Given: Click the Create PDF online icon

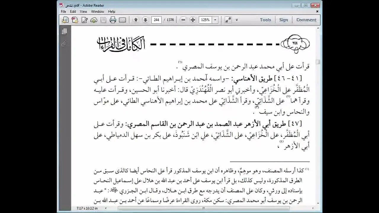Looking at the screenshot, I should click(x=65, y=20).
